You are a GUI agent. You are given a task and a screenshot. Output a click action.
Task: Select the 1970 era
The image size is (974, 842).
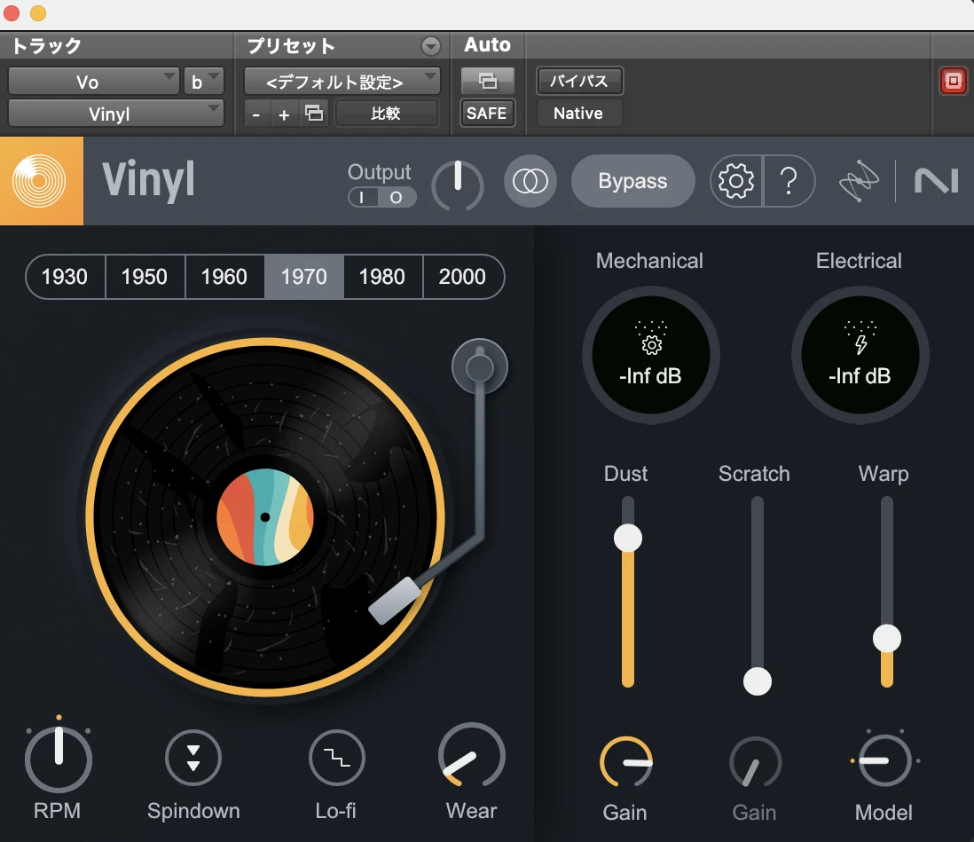[x=303, y=277]
